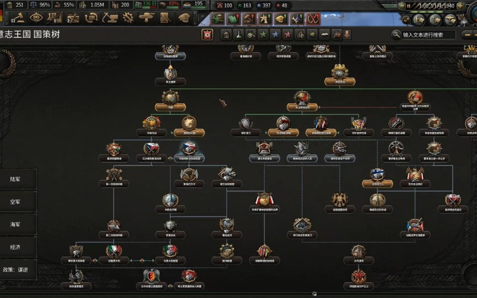Click the 96% stability indicator
The width and height of the screenshot is (477, 298).
click(40, 5)
